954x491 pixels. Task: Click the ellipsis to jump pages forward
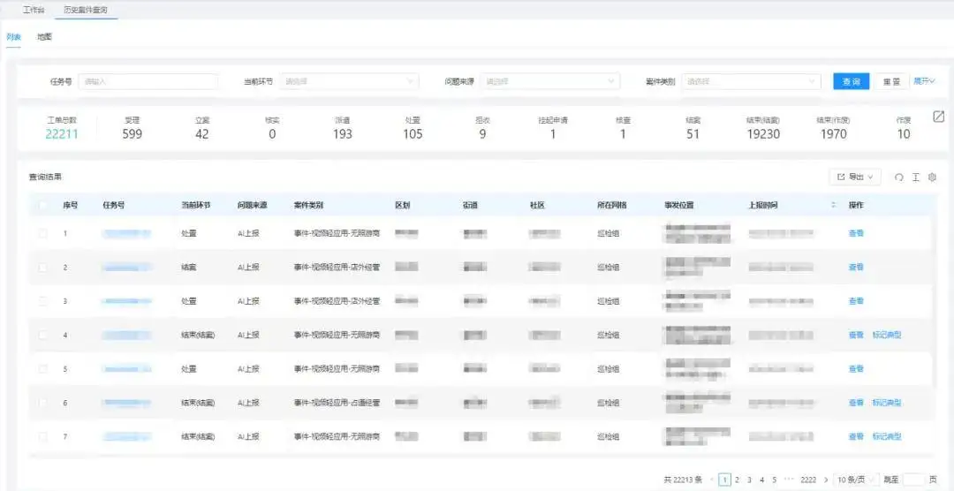coord(788,480)
